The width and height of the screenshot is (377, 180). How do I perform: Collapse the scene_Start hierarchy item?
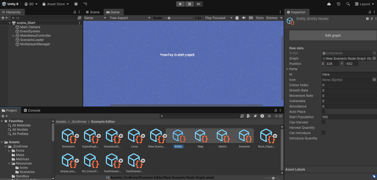[x=10, y=23]
